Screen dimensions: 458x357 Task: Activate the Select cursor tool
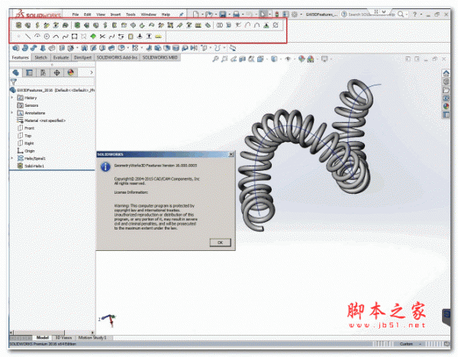click(x=263, y=14)
